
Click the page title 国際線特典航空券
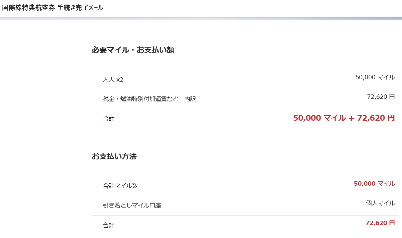28,8
